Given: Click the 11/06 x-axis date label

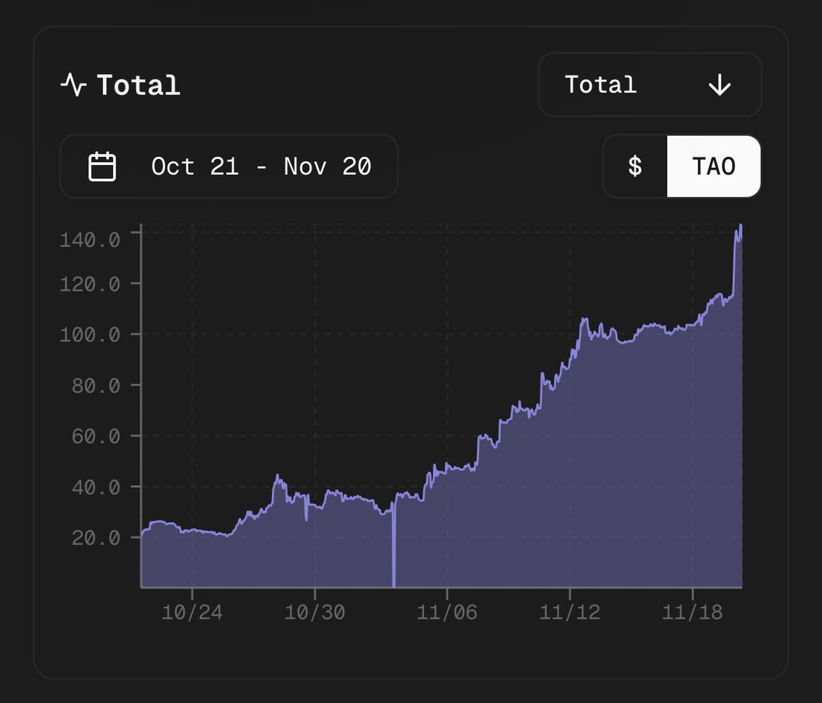Looking at the screenshot, I should pyautogui.click(x=447, y=613).
